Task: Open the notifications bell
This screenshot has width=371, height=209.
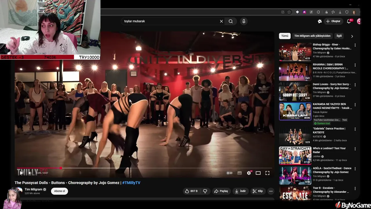Action: (349, 21)
